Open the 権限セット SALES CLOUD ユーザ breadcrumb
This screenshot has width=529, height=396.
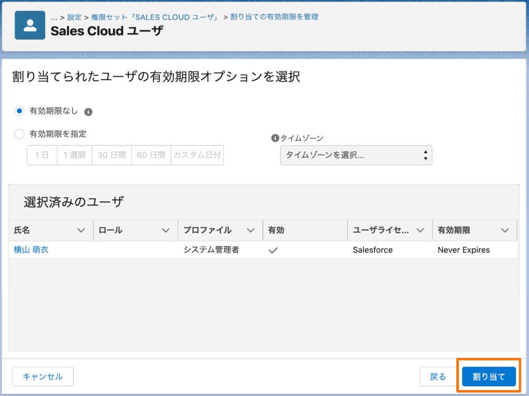coord(155,17)
